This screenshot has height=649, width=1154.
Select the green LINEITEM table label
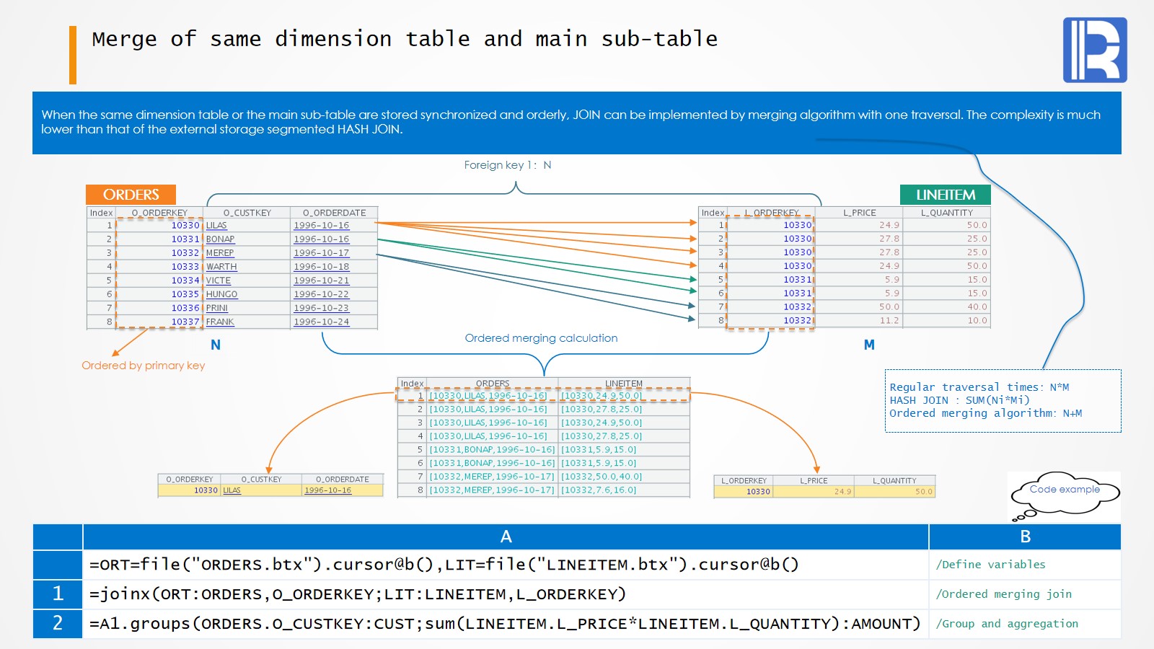pyautogui.click(x=945, y=195)
